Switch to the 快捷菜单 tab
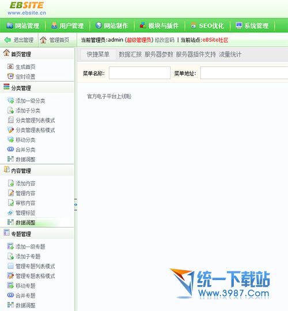Screen dimensions: 288x311 point(98,54)
